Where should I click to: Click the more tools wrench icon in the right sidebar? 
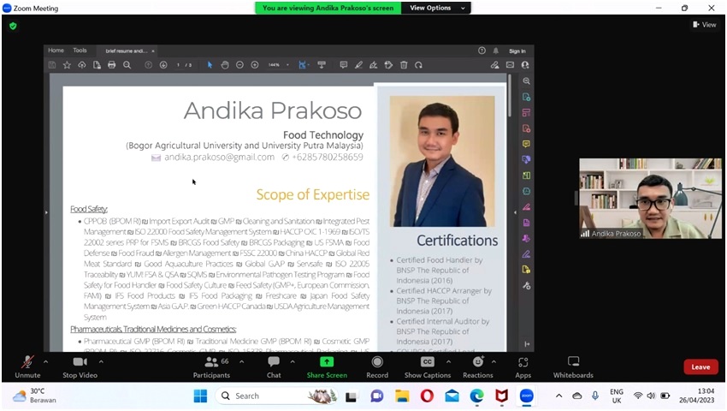coord(526,286)
